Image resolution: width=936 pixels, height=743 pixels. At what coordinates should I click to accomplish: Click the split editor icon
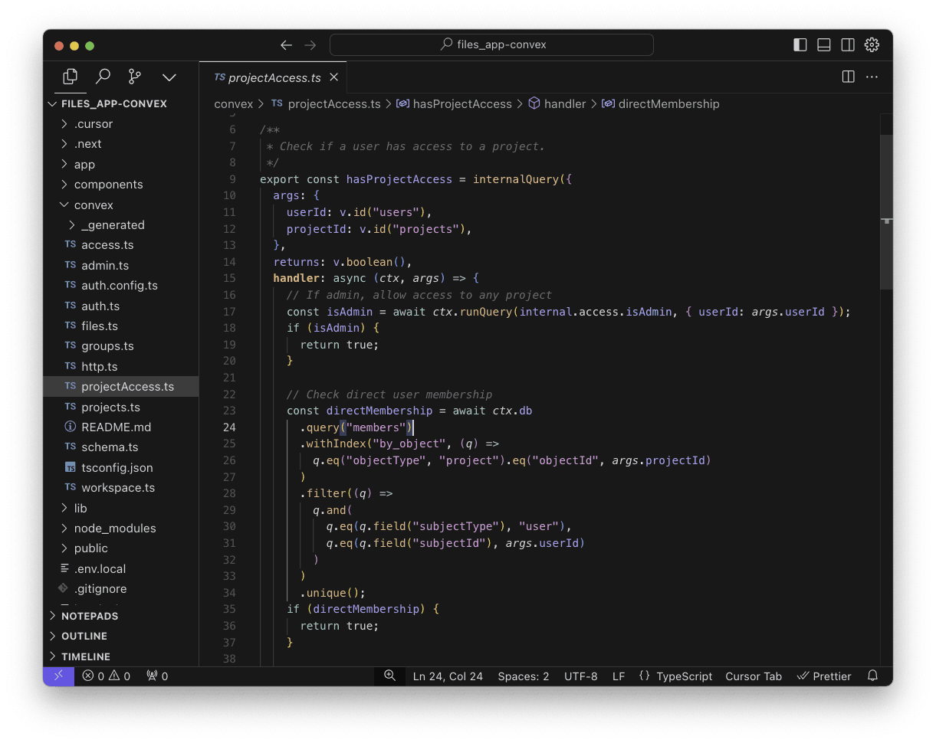tap(848, 77)
